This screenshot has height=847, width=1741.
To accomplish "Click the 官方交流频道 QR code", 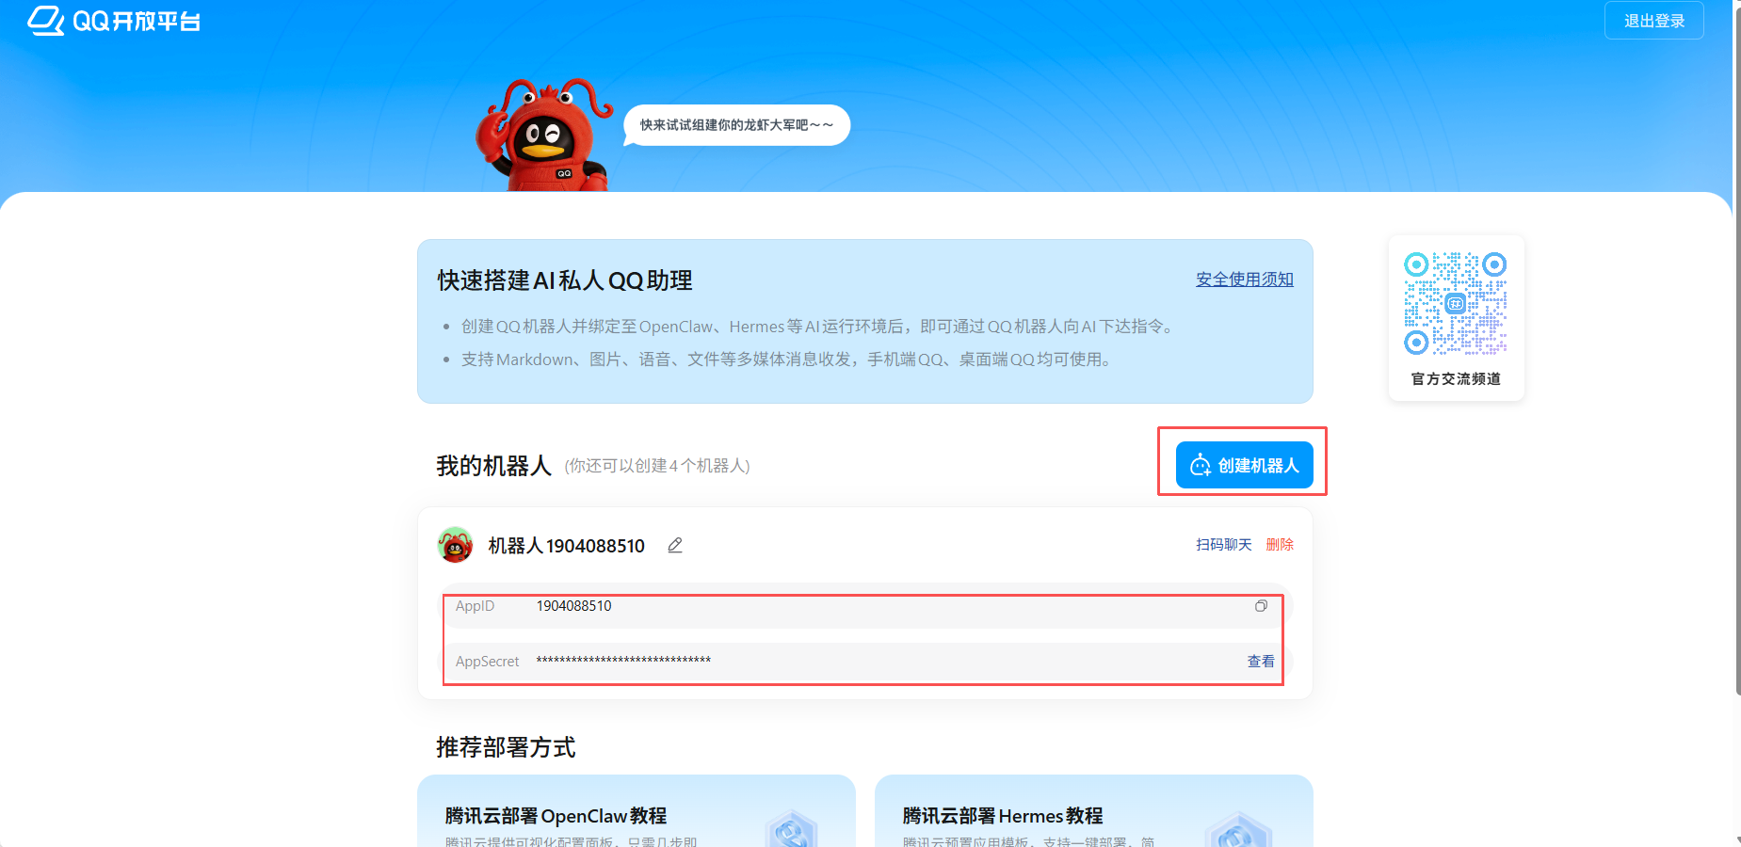I will [x=1456, y=303].
